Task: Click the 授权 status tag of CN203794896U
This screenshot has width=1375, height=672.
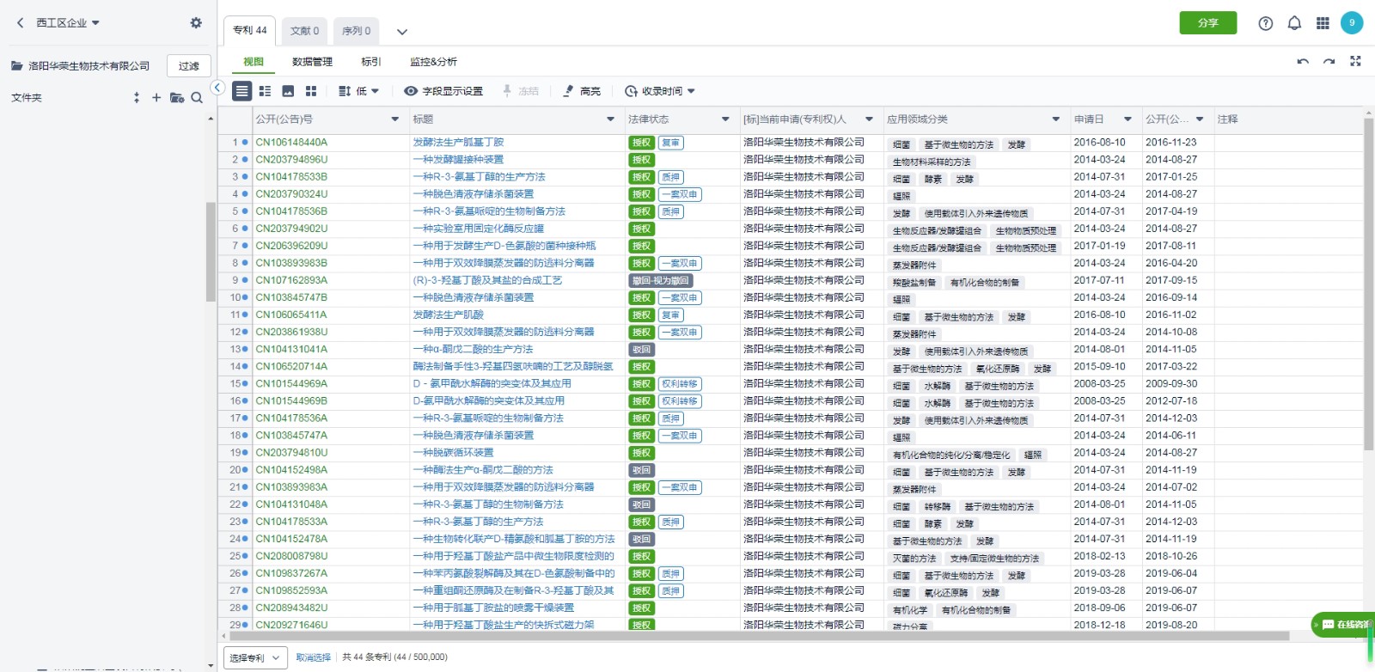Action: [x=641, y=160]
